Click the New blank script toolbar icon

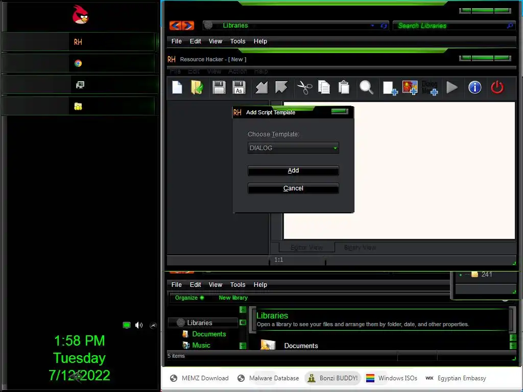[177, 88]
